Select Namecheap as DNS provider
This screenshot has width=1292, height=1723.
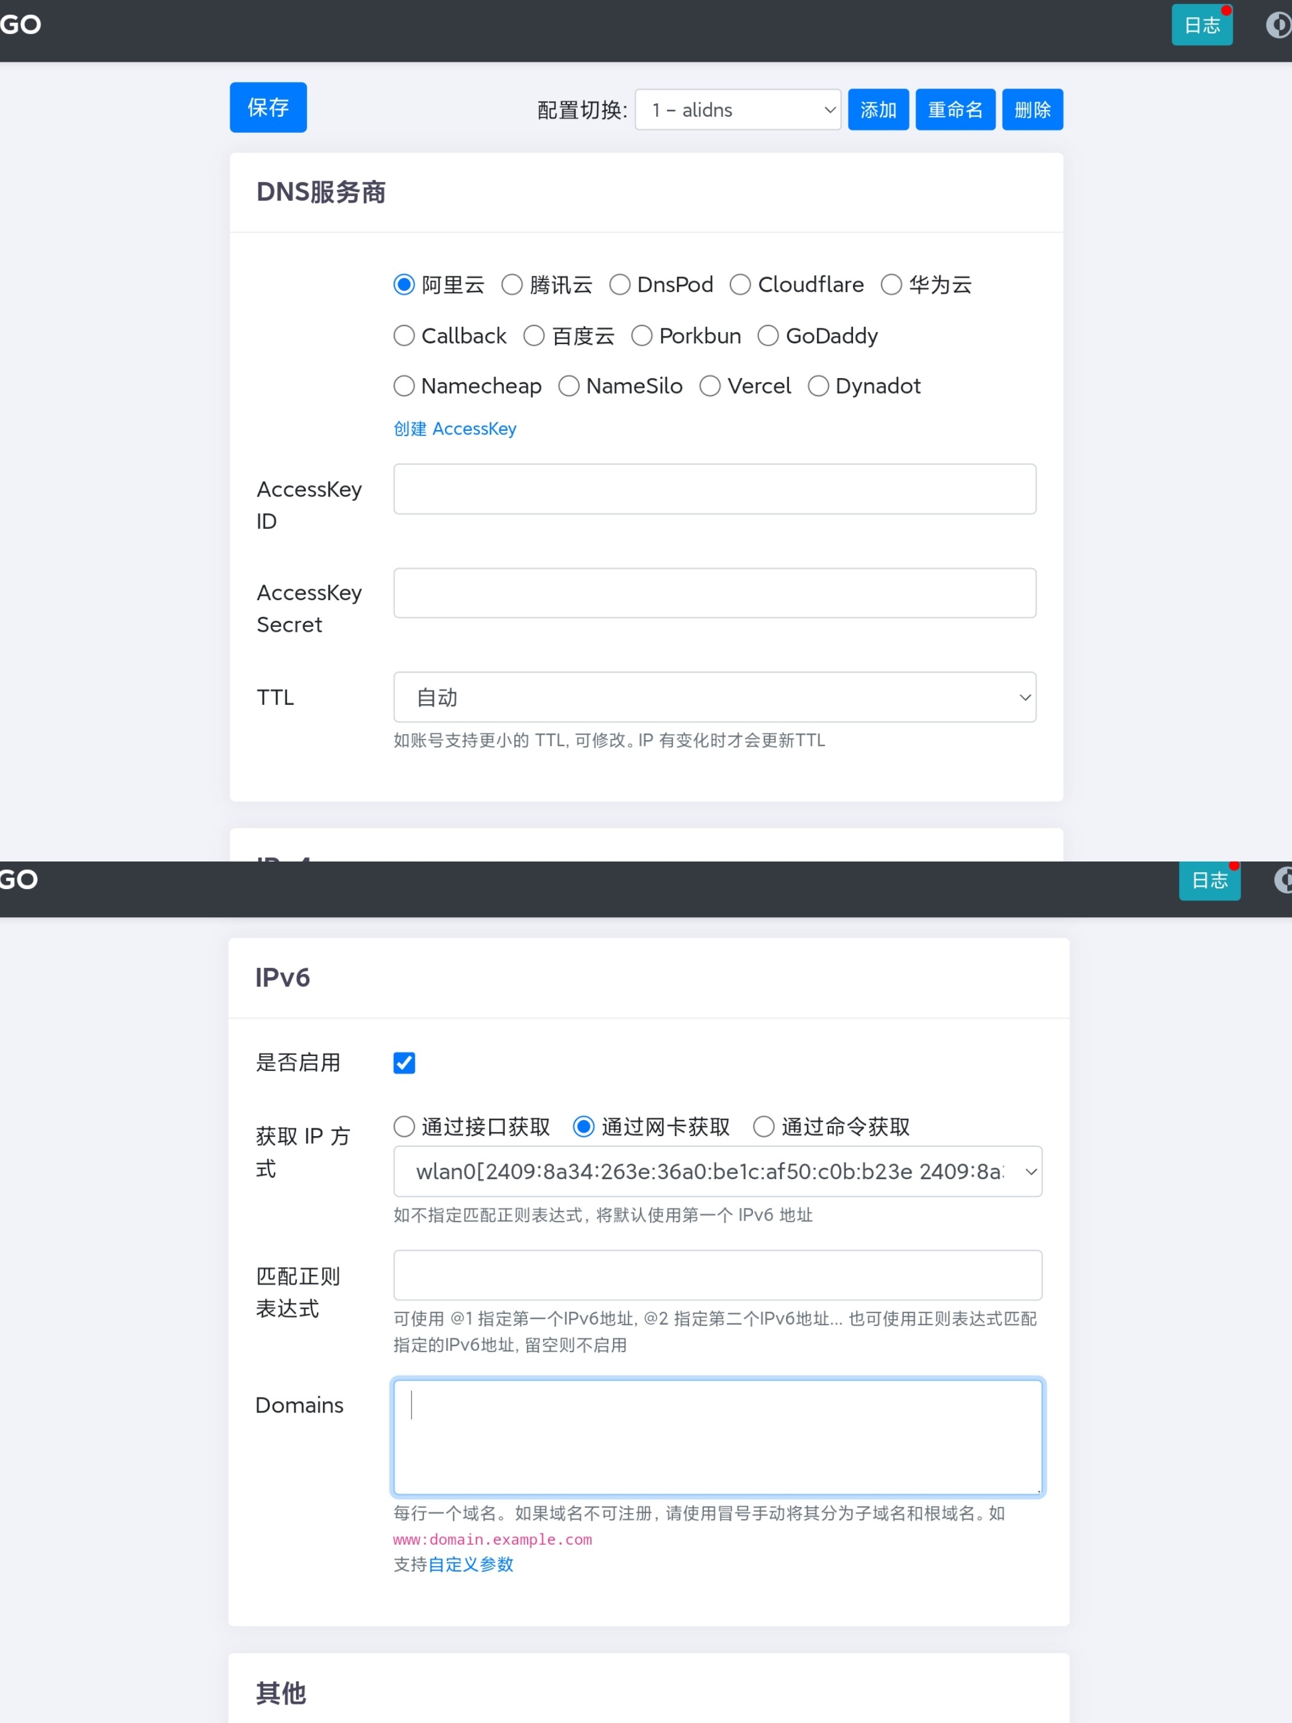pos(404,386)
